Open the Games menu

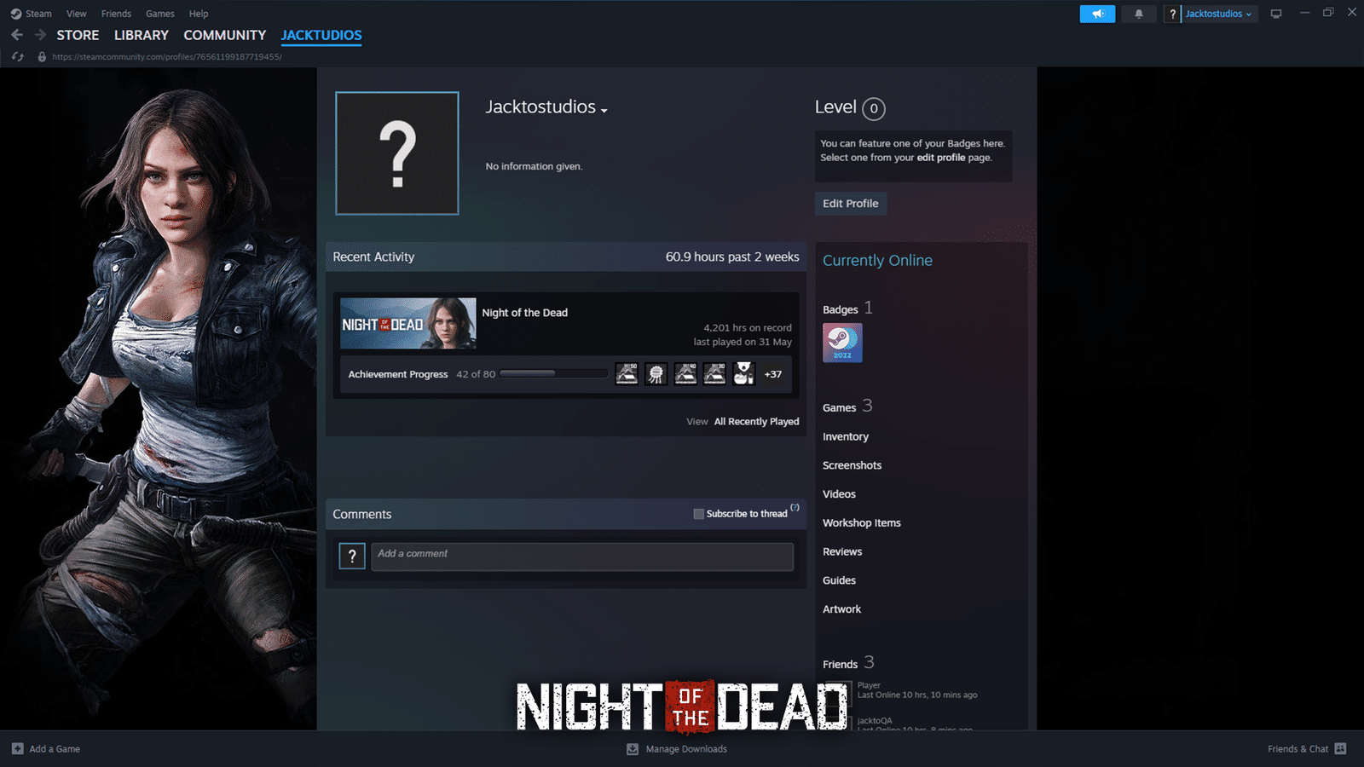(160, 14)
